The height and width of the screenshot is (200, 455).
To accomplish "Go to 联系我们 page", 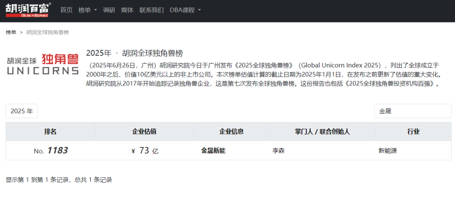I will pos(152,10).
